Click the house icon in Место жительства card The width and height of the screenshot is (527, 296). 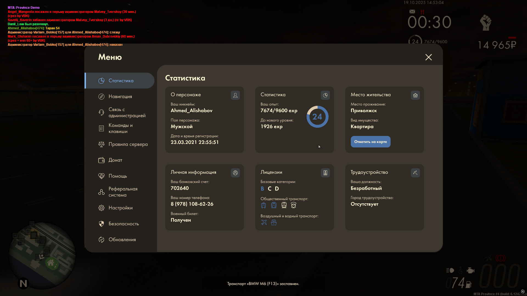[x=415, y=95]
